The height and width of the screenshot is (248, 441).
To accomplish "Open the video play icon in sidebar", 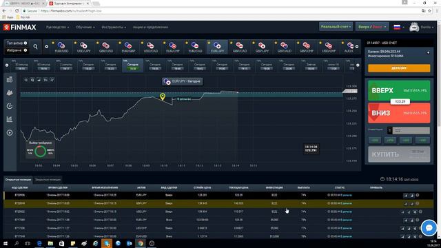I will coord(10,132).
